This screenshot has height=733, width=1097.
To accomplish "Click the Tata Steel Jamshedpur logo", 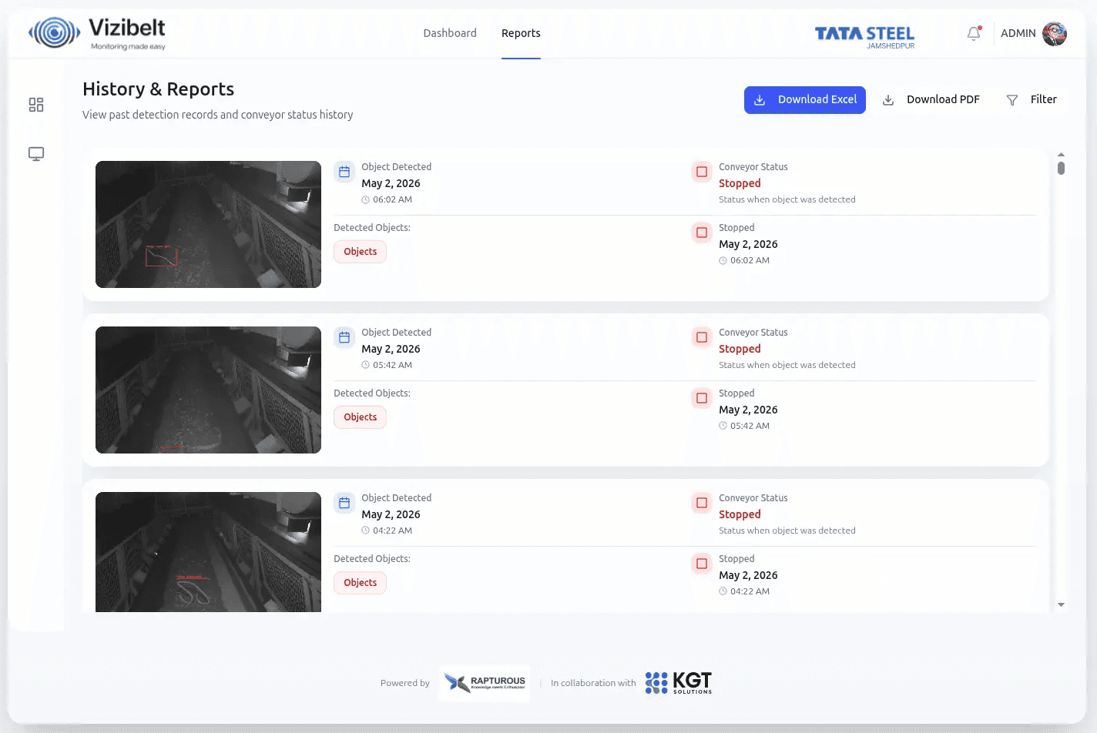I will click(865, 36).
